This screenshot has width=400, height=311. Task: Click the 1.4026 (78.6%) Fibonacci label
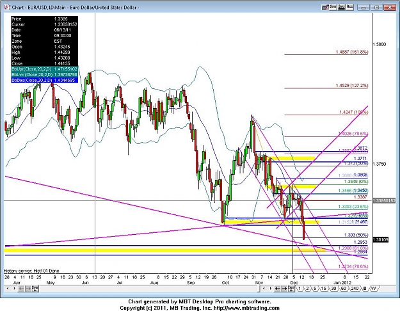click(x=353, y=134)
